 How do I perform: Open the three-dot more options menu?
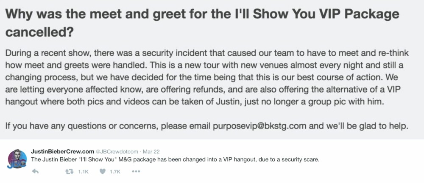[136, 172]
